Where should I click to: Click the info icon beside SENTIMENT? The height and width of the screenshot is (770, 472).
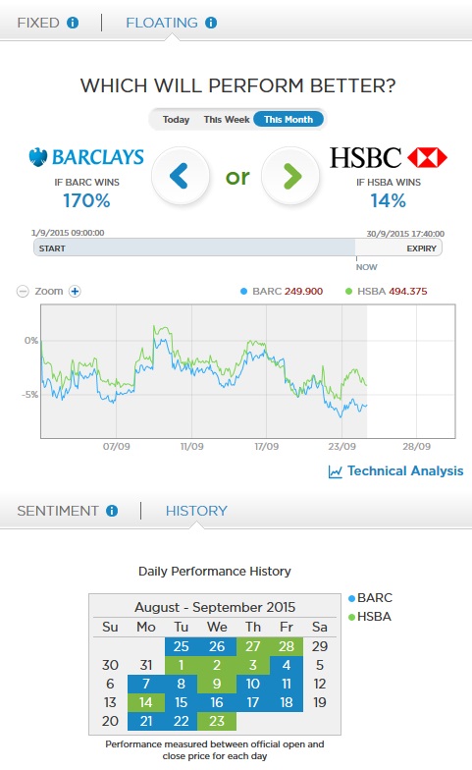pos(112,511)
